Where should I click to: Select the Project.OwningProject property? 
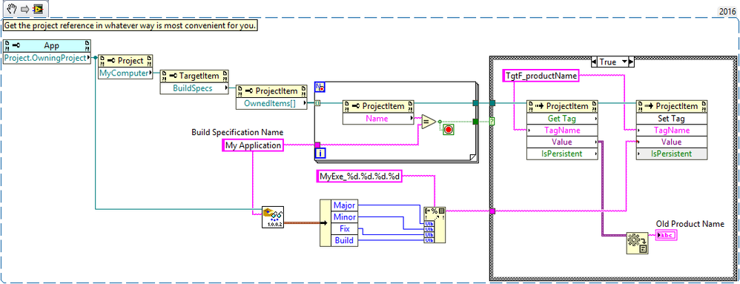click(47, 58)
